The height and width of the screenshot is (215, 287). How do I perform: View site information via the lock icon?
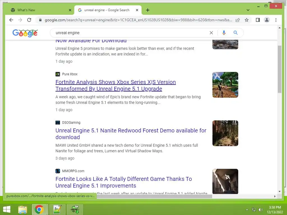(40, 20)
